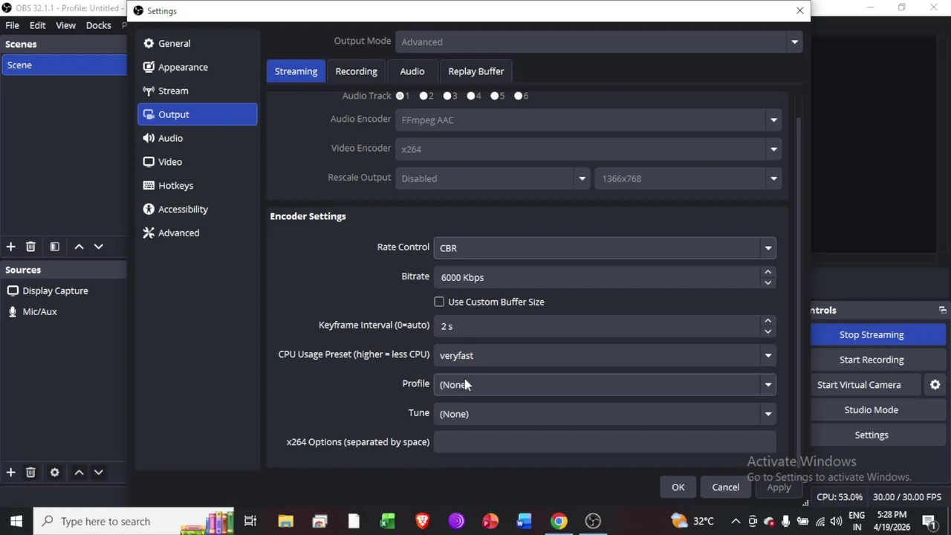Click Start Recording in Controls

(x=872, y=360)
